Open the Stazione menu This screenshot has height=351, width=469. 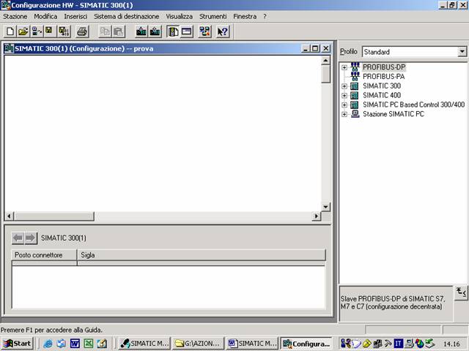point(15,16)
